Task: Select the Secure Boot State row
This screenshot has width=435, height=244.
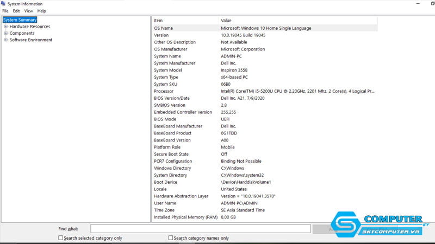Action: 265,154
